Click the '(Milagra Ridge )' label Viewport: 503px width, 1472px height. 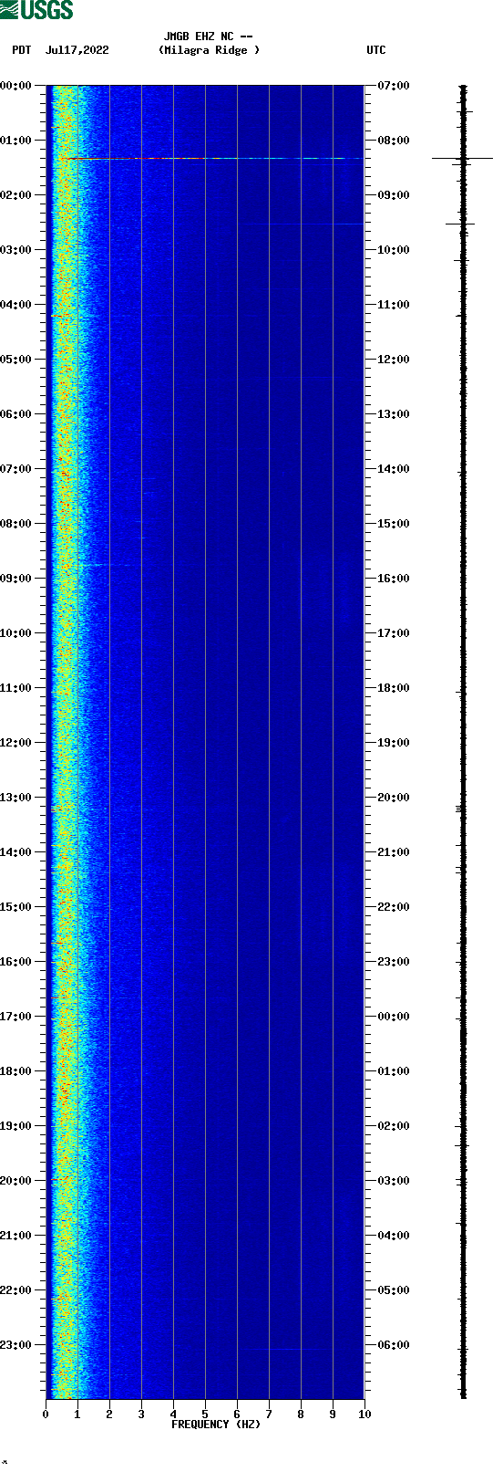pos(209,50)
